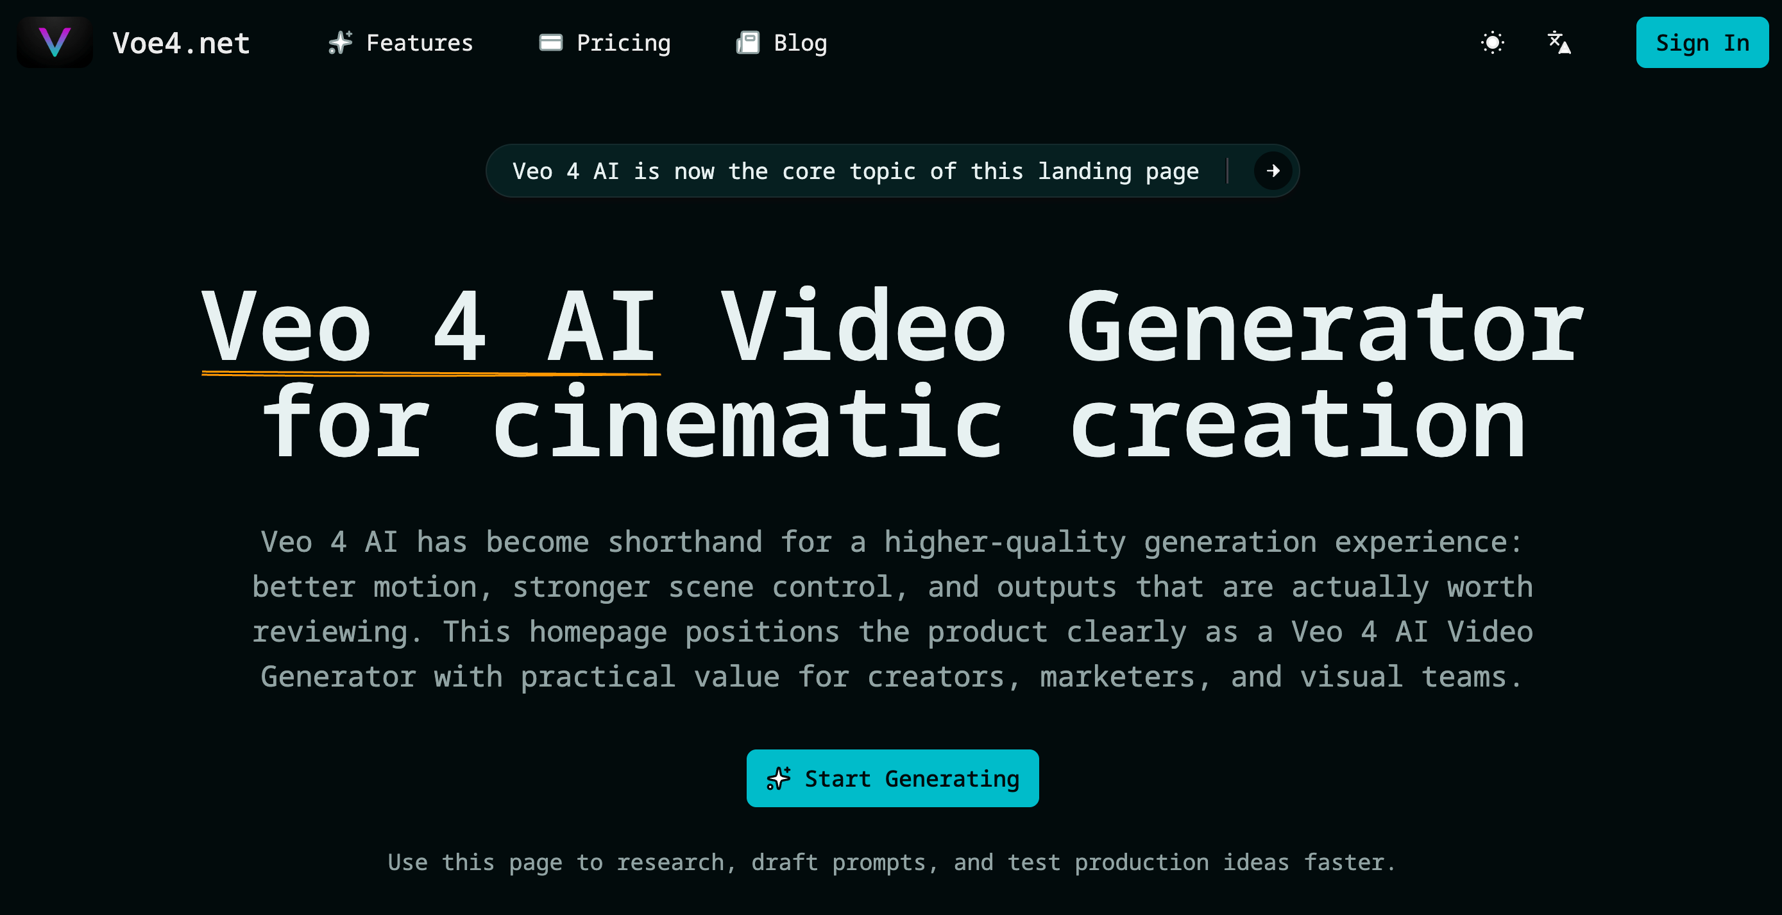Click the newspaper icon beside Blog

tap(748, 43)
